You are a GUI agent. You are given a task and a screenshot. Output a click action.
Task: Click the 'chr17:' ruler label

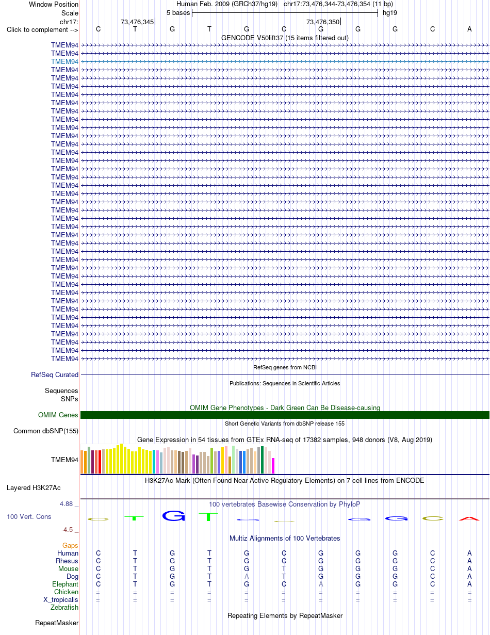(69, 21)
